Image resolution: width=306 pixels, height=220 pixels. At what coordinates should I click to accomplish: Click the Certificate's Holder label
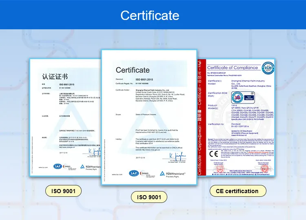215,82
